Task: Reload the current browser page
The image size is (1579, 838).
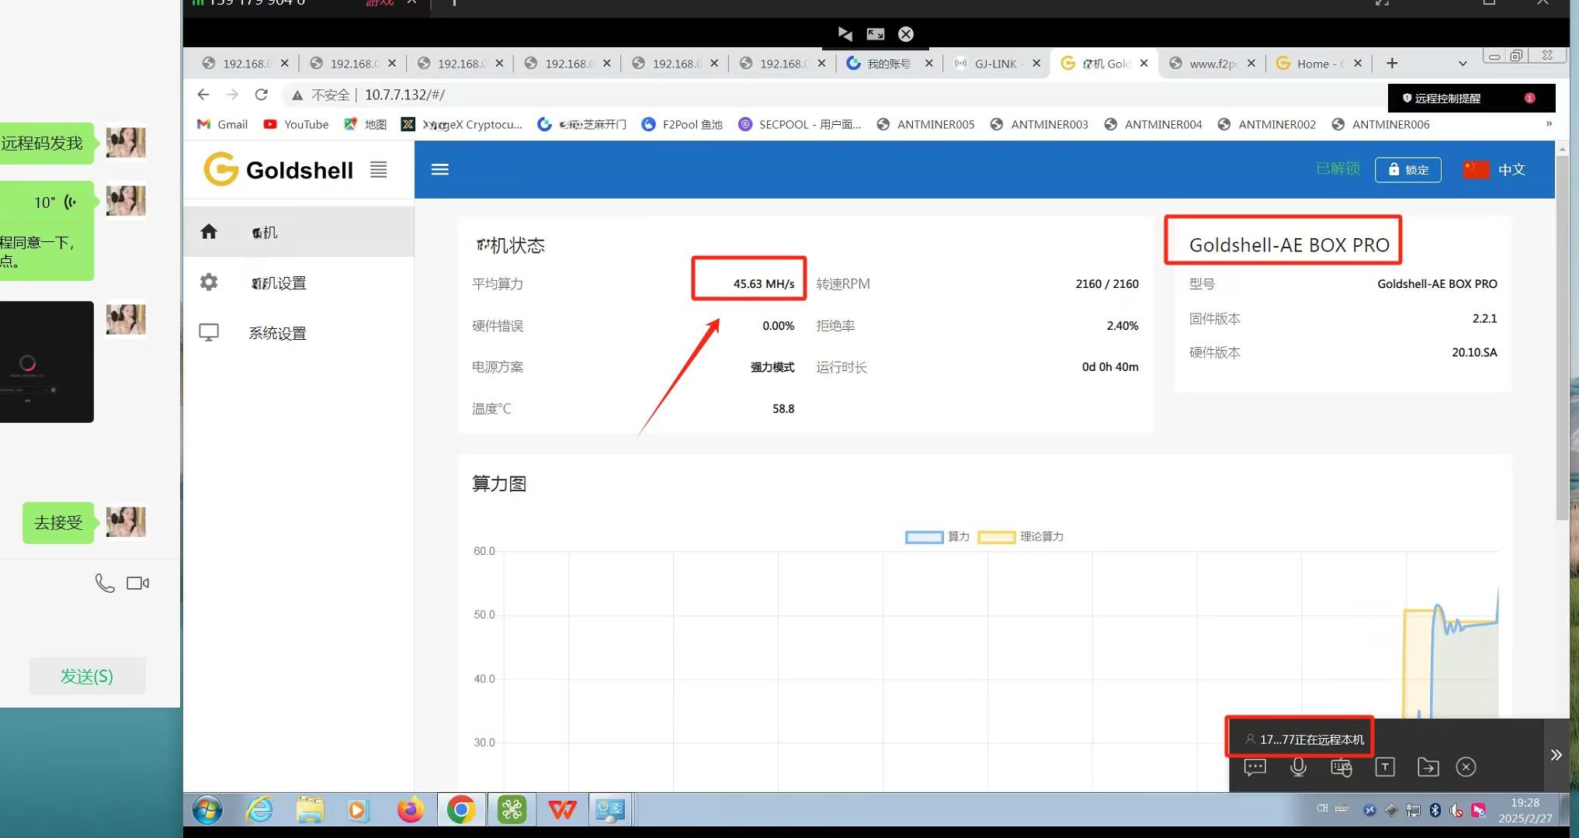Action: pyautogui.click(x=262, y=95)
